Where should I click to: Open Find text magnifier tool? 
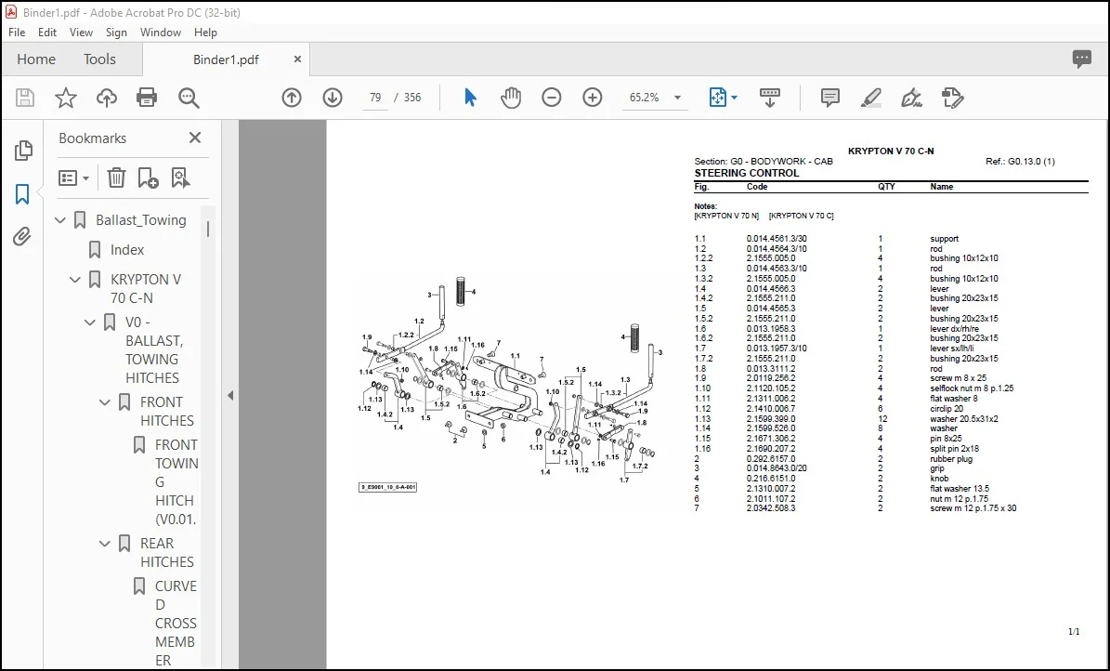coord(189,98)
